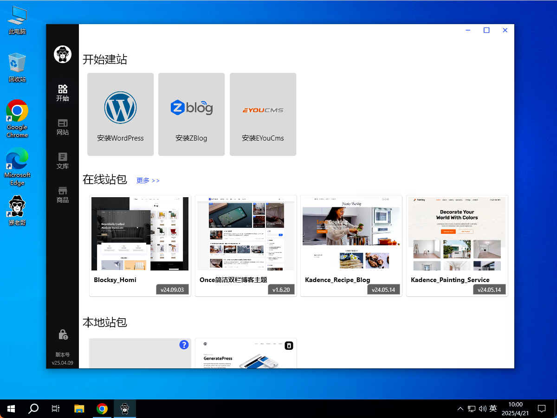Screen dimensions: 557x418
Task: Click the Blocksy_Homi title text
Action: (x=115, y=280)
